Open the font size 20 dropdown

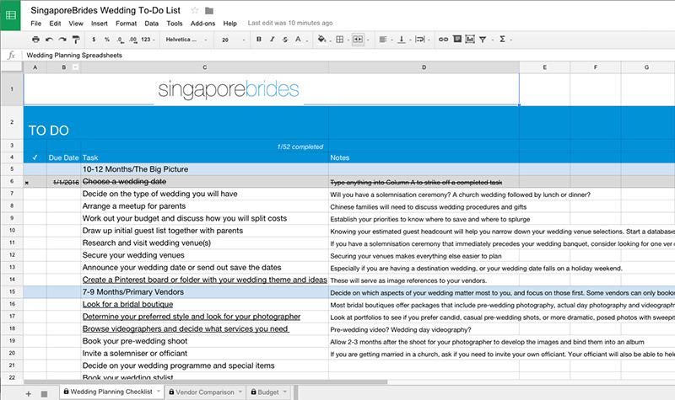tap(234, 40)
